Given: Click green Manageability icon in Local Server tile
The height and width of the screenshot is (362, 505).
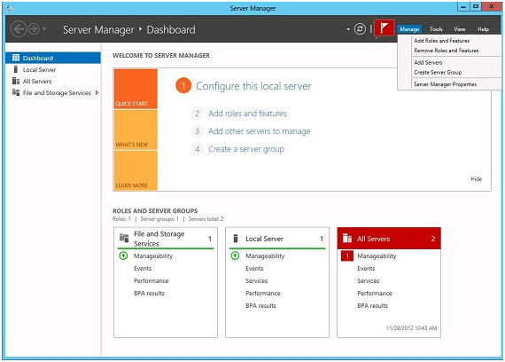Looking at the screenshot, I should [235, 256].
